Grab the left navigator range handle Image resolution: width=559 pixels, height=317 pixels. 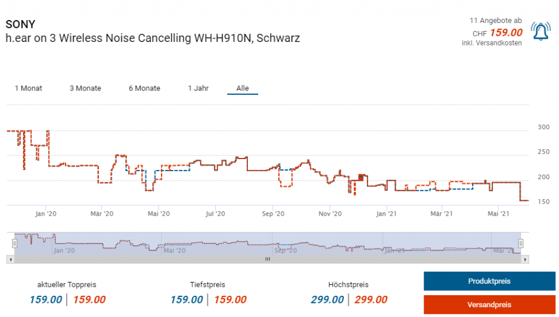pos(15,243)
